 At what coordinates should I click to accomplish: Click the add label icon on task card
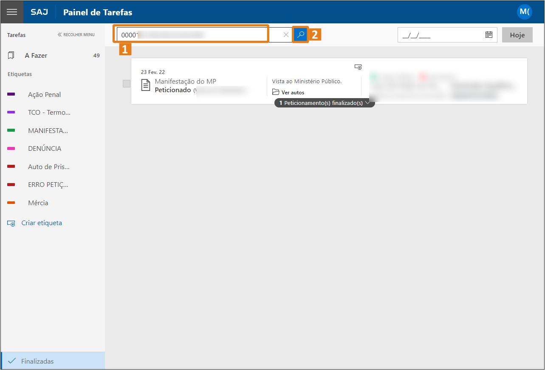click(358, 67)
